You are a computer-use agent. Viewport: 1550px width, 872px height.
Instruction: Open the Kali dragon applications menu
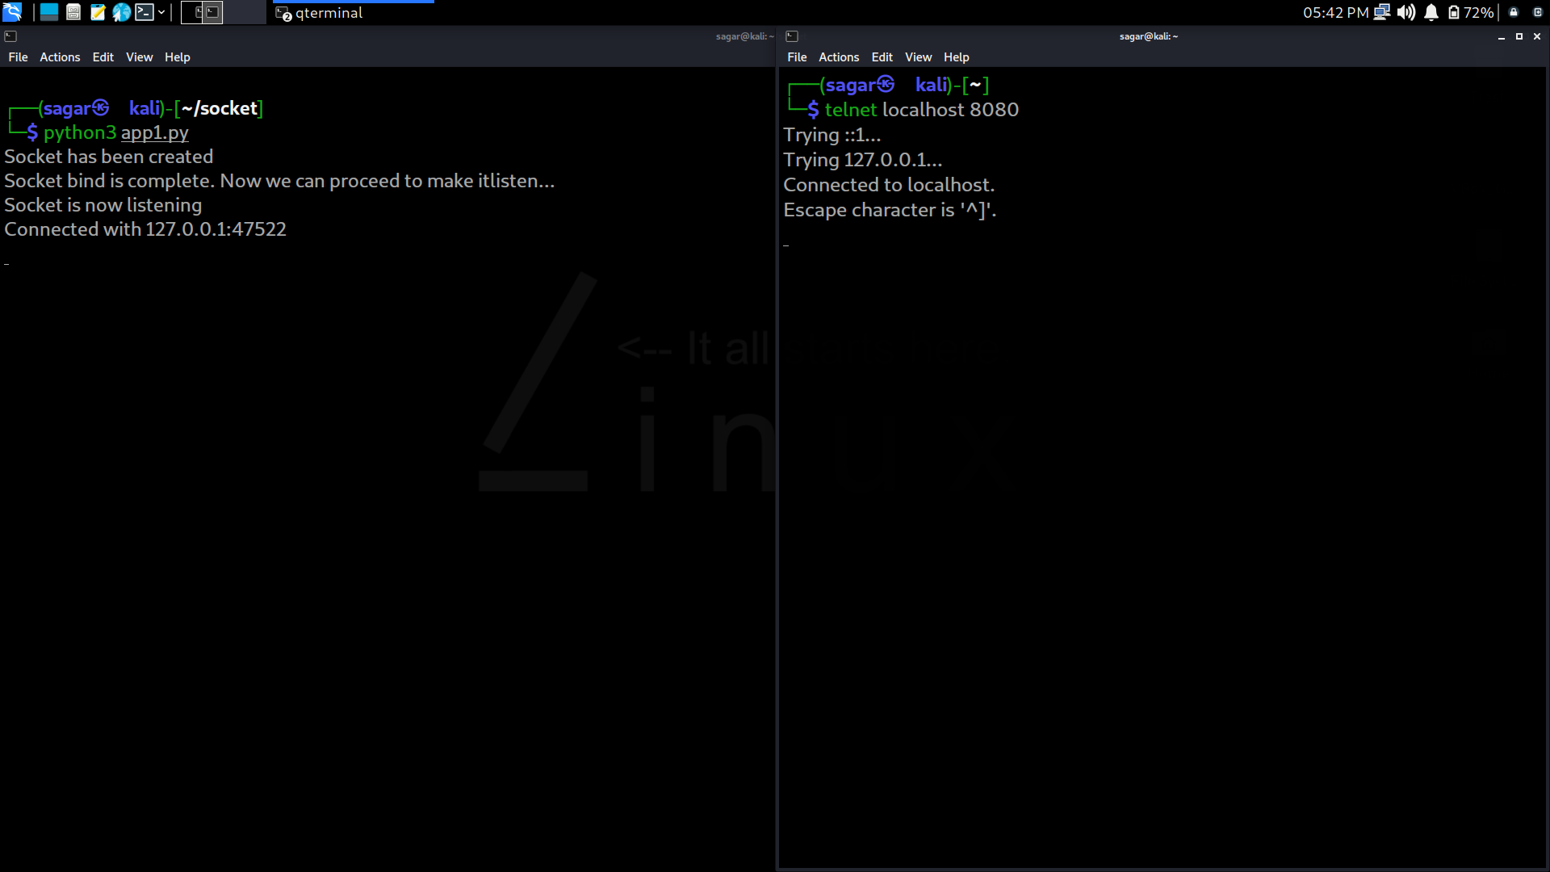(12, 12)
